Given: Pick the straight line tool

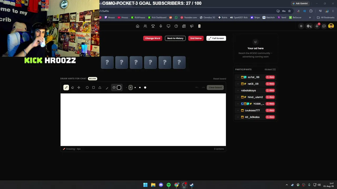Looking at the screenshot, I should [x=107, y=88].
